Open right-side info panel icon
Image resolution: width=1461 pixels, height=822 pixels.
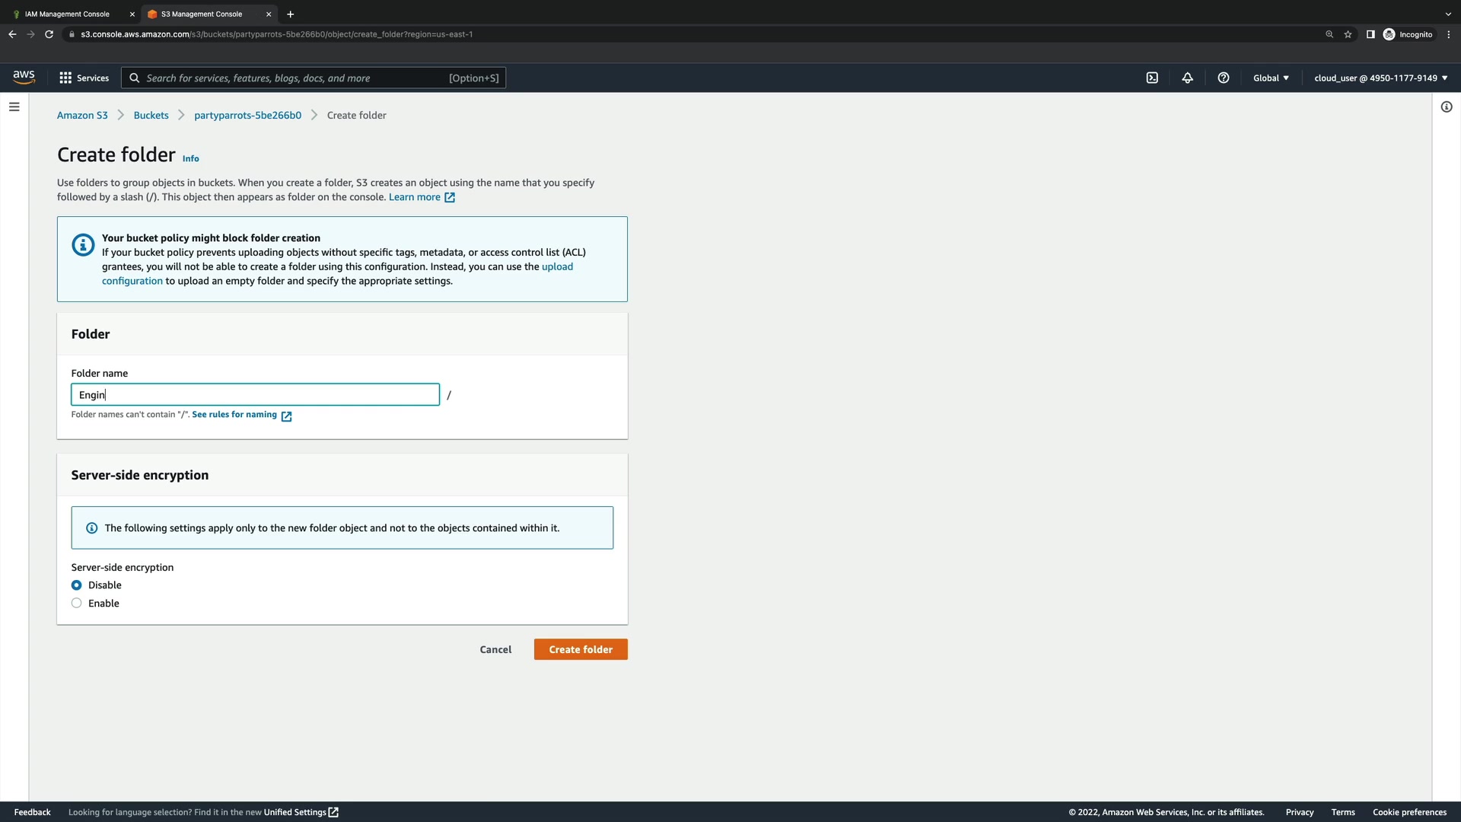pos(1446,107)
